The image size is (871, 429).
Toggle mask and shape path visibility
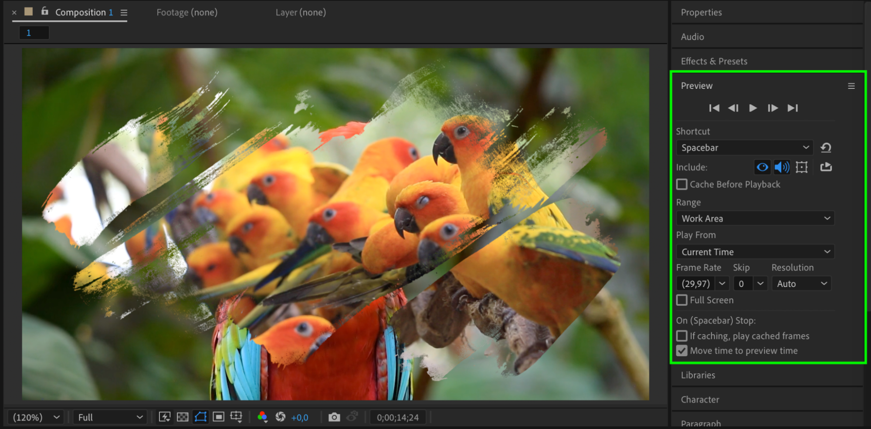[200, 417]
